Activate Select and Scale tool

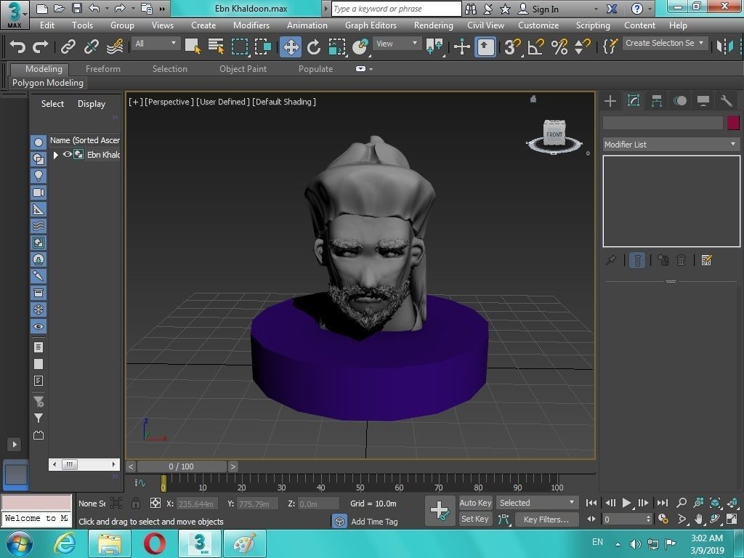pos(337,46)
